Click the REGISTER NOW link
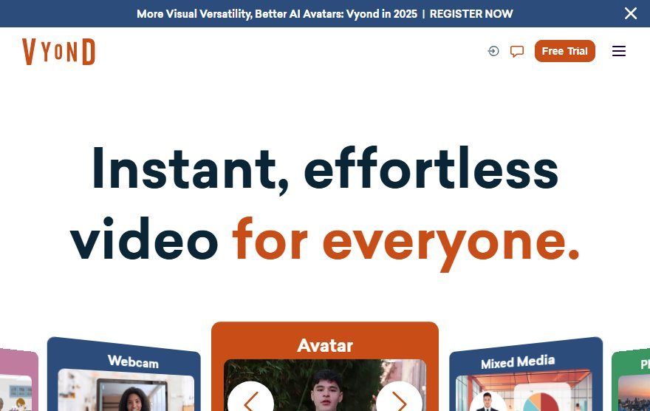Screen dimensions: 650x411 point(471,14)
